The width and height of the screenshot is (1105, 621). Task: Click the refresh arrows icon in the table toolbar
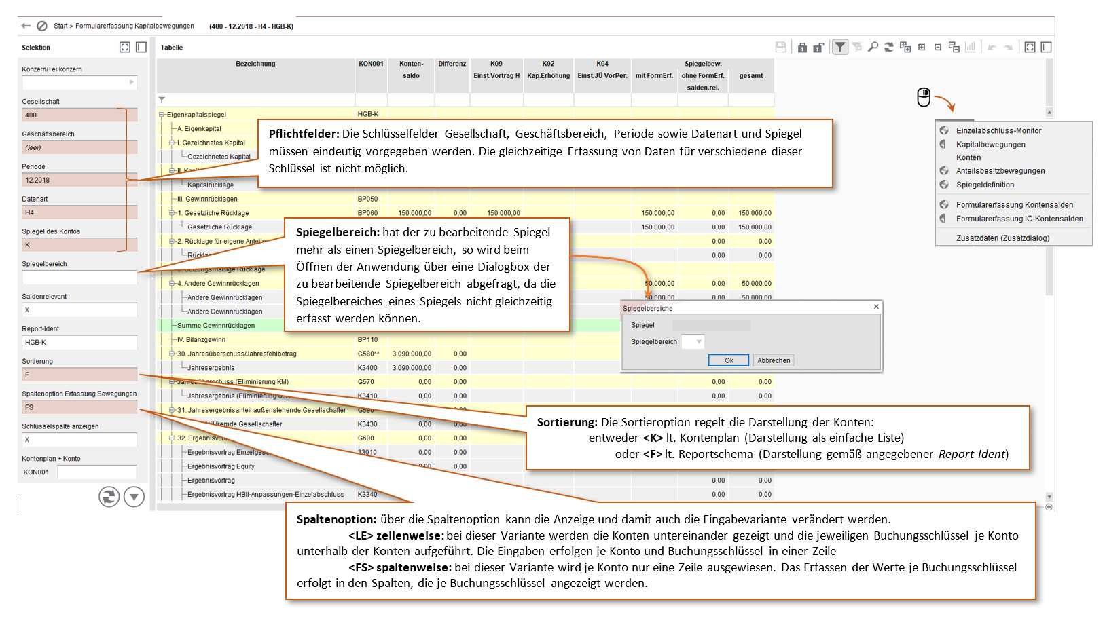click(x=889, y=47)
